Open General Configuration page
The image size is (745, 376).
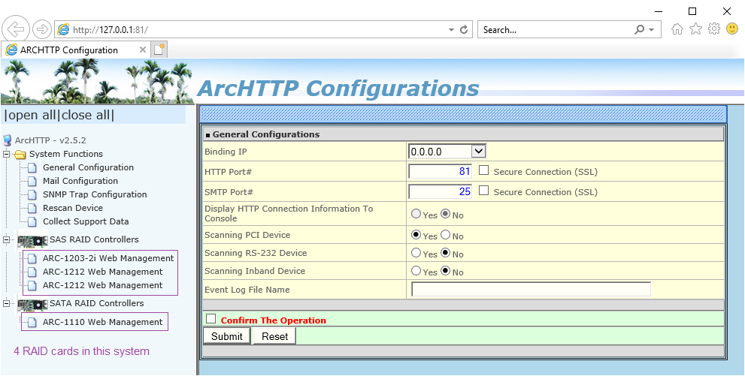click(x=89, y=167)
